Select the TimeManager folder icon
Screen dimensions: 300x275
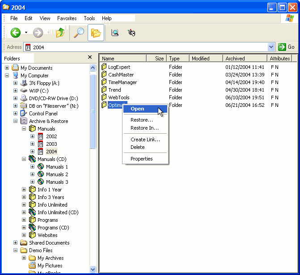tap(104, 82)
